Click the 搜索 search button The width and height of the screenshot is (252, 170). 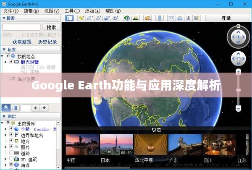[51, 27]
